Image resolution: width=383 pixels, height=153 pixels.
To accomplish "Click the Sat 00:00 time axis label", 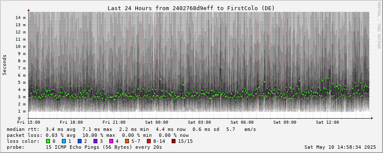I will pyautogui.click(x=157, y=122).
